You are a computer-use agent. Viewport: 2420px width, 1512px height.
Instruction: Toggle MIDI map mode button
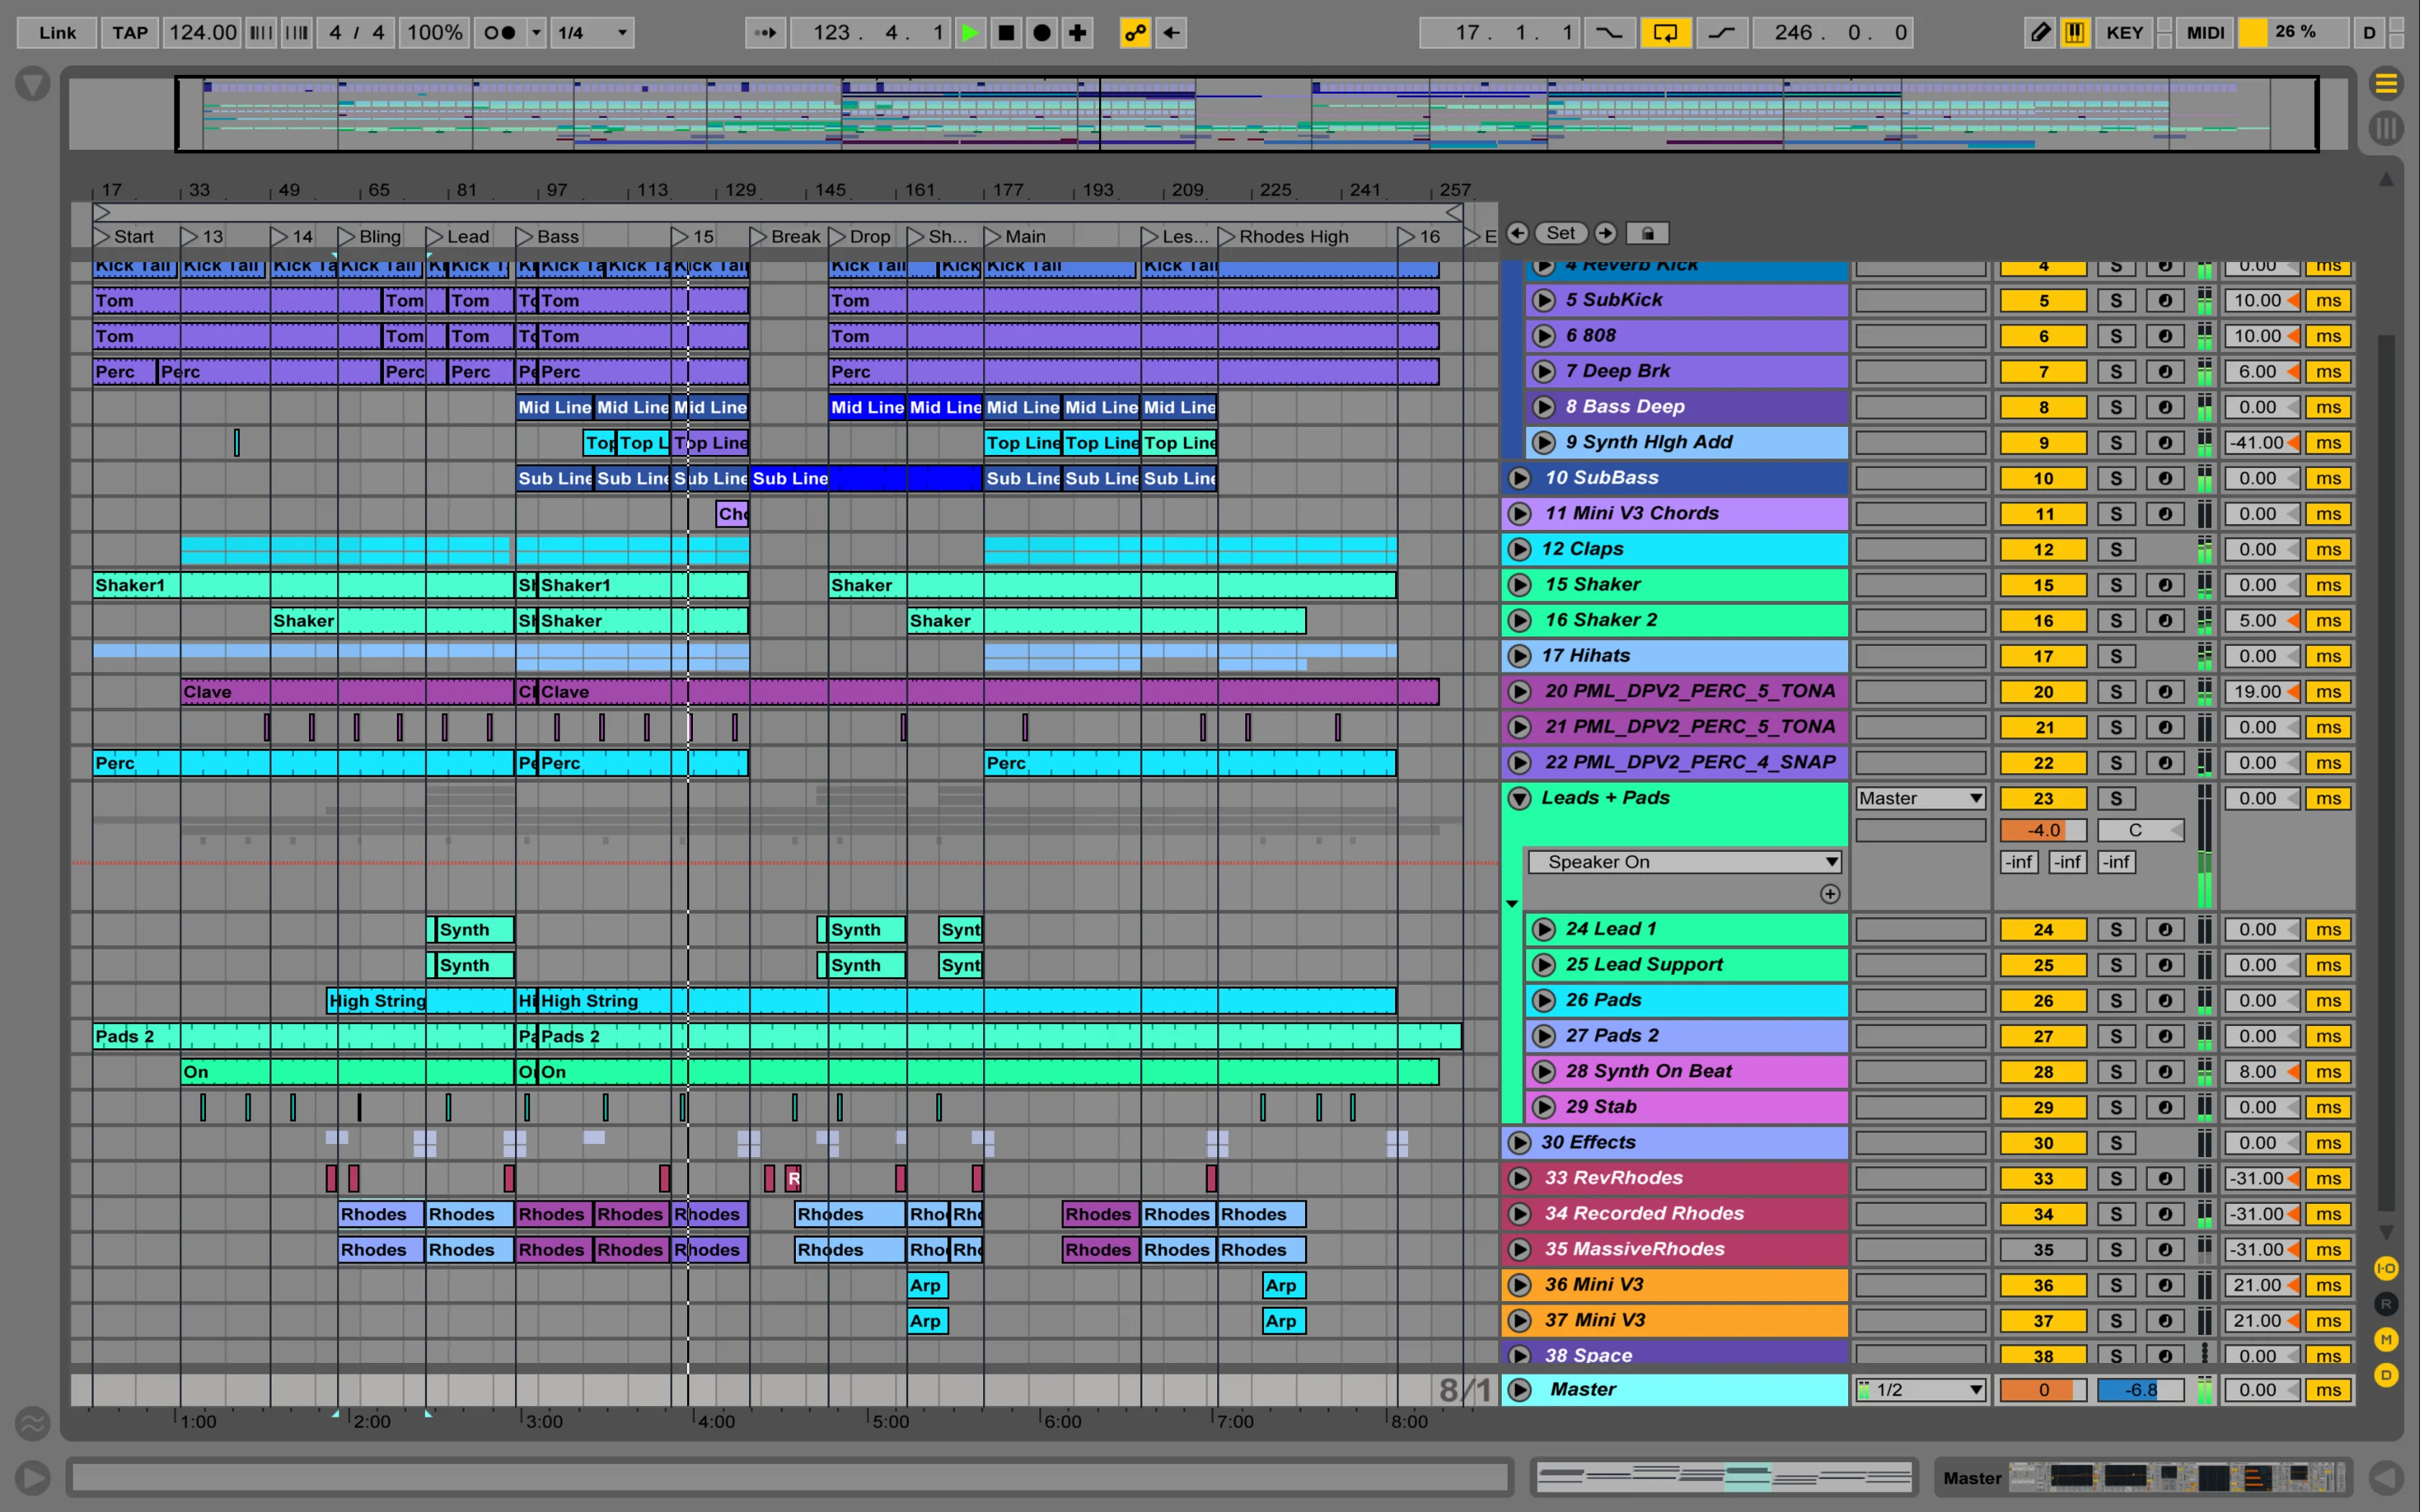click(2205, 33)
